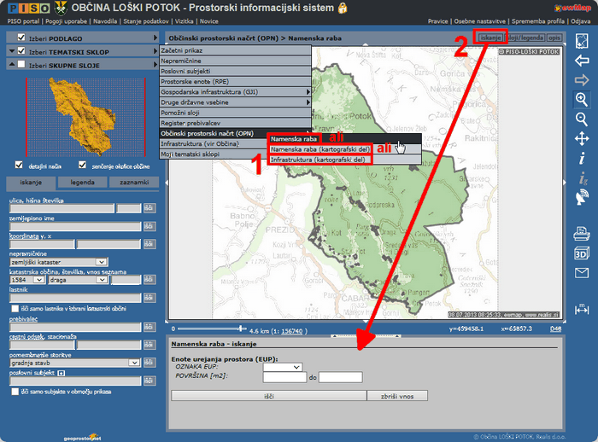Choose 'Infrastruktura (kartografski del)' menu item
598x442 pixels.
coord(320,160)
